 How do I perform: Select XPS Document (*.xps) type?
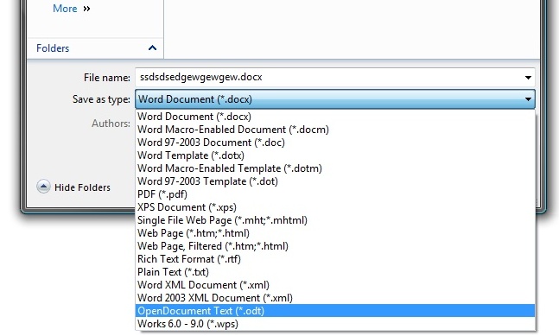coord(335,207)
